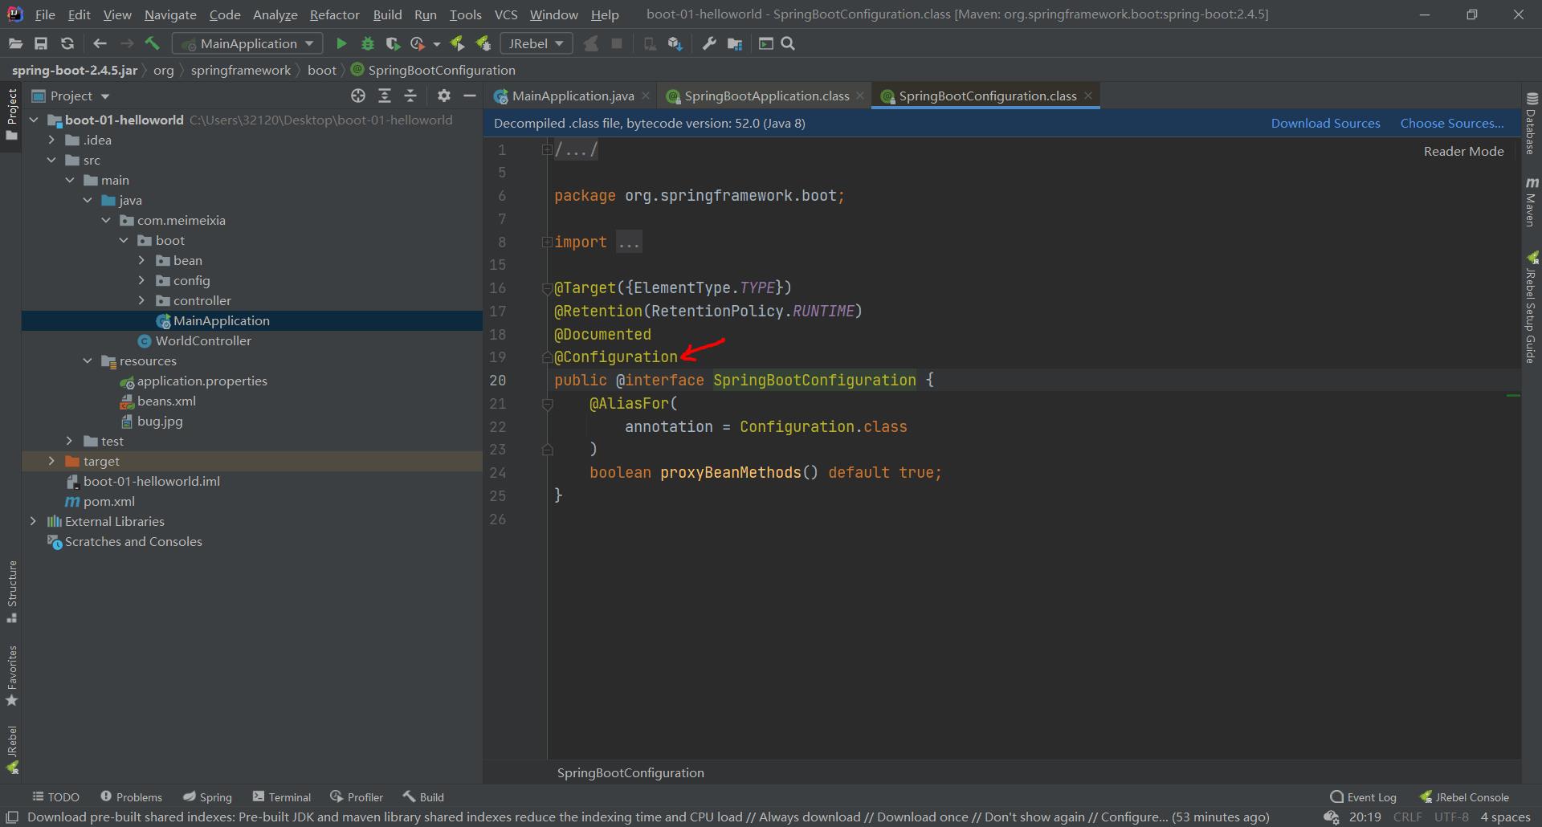Click Choose Sources link
This screenshot has height=827, width=1542.
(1452, 123)
